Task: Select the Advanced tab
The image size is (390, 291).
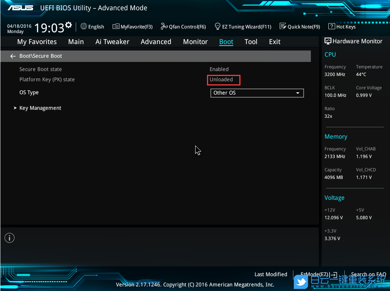Action: tap(156, 42)
